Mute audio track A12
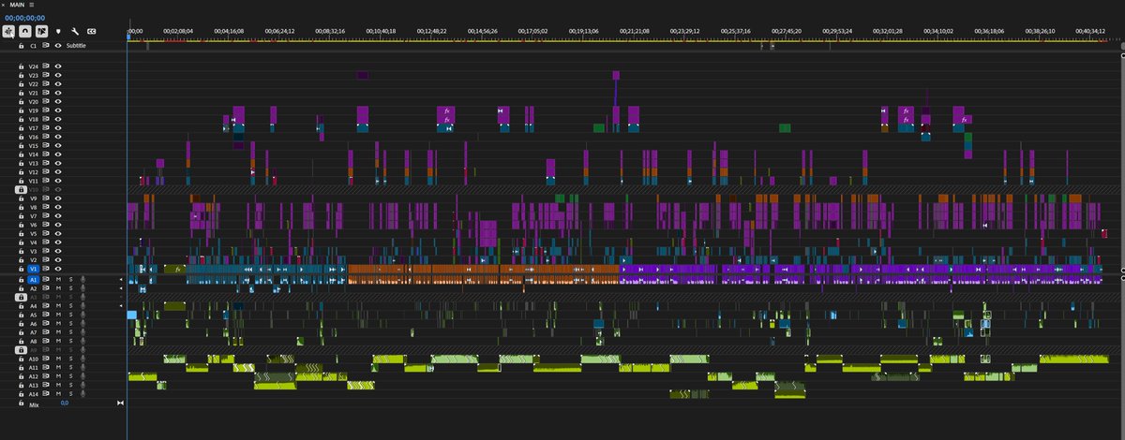This screenshot has height=440, width=1125. (58, 376)
